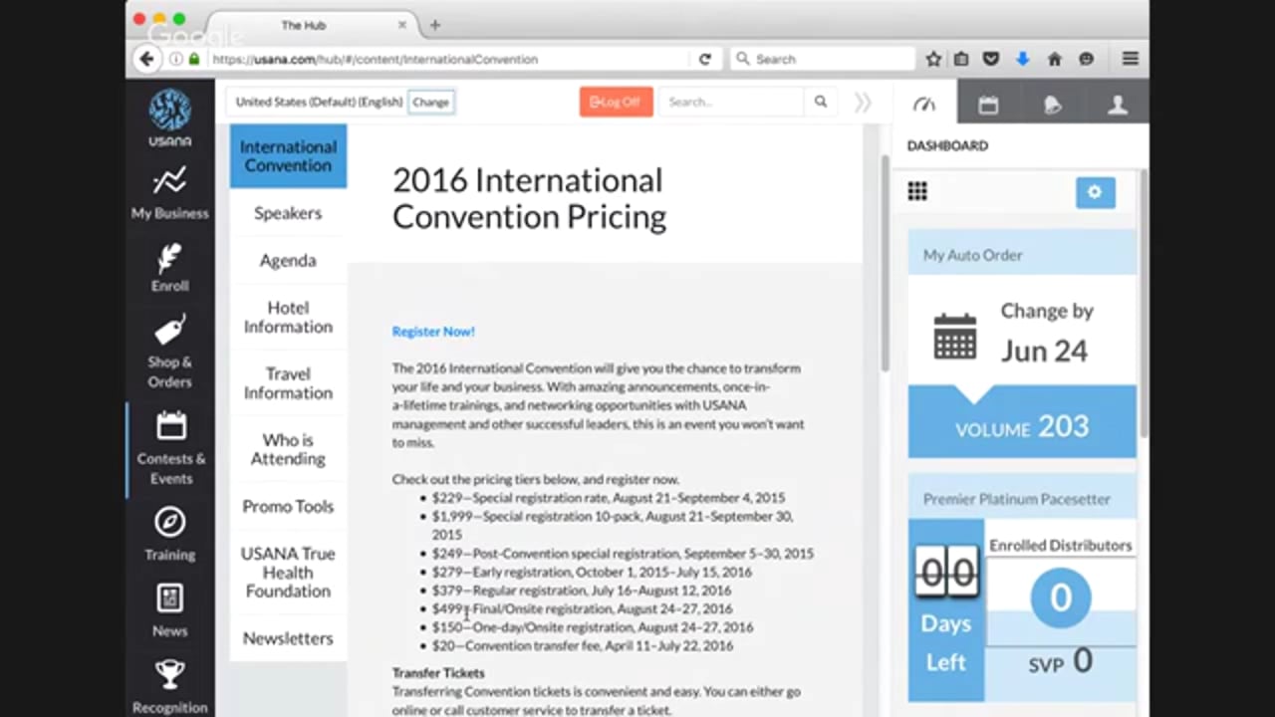The width and height of the screenshot is (1275, 717).
Task: Open Who is Attending page
Action: tap(288, 449)
